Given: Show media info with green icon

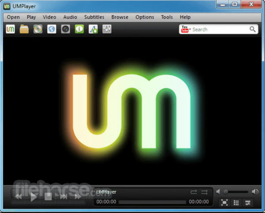Looking at the screenshot, I should (x=79, y=29).
